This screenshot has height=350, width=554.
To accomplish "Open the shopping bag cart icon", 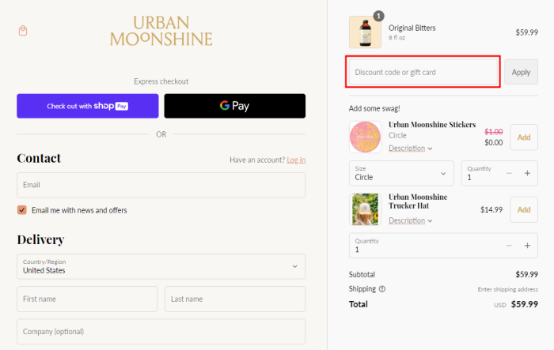I will tap(23, 31).
